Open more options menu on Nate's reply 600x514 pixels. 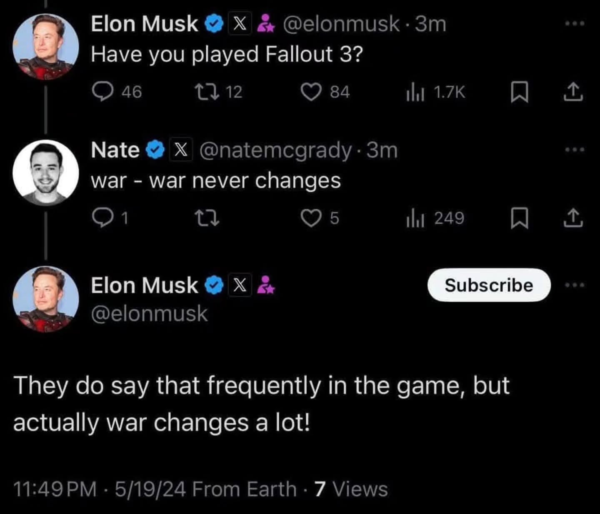point(575,149)
